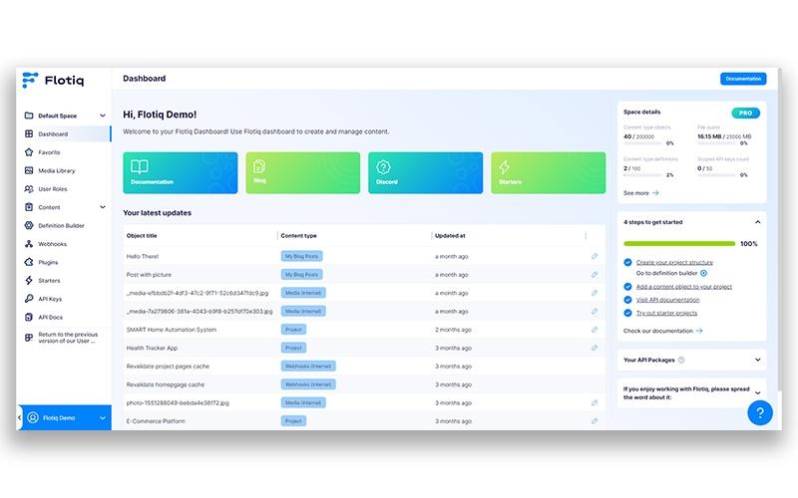Click the API Keys key icon
The width and height of the screenshot is (798, 498).
pos(29,299)
